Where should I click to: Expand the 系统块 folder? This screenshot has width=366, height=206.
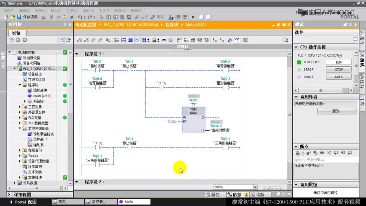(x=25, y=101)
